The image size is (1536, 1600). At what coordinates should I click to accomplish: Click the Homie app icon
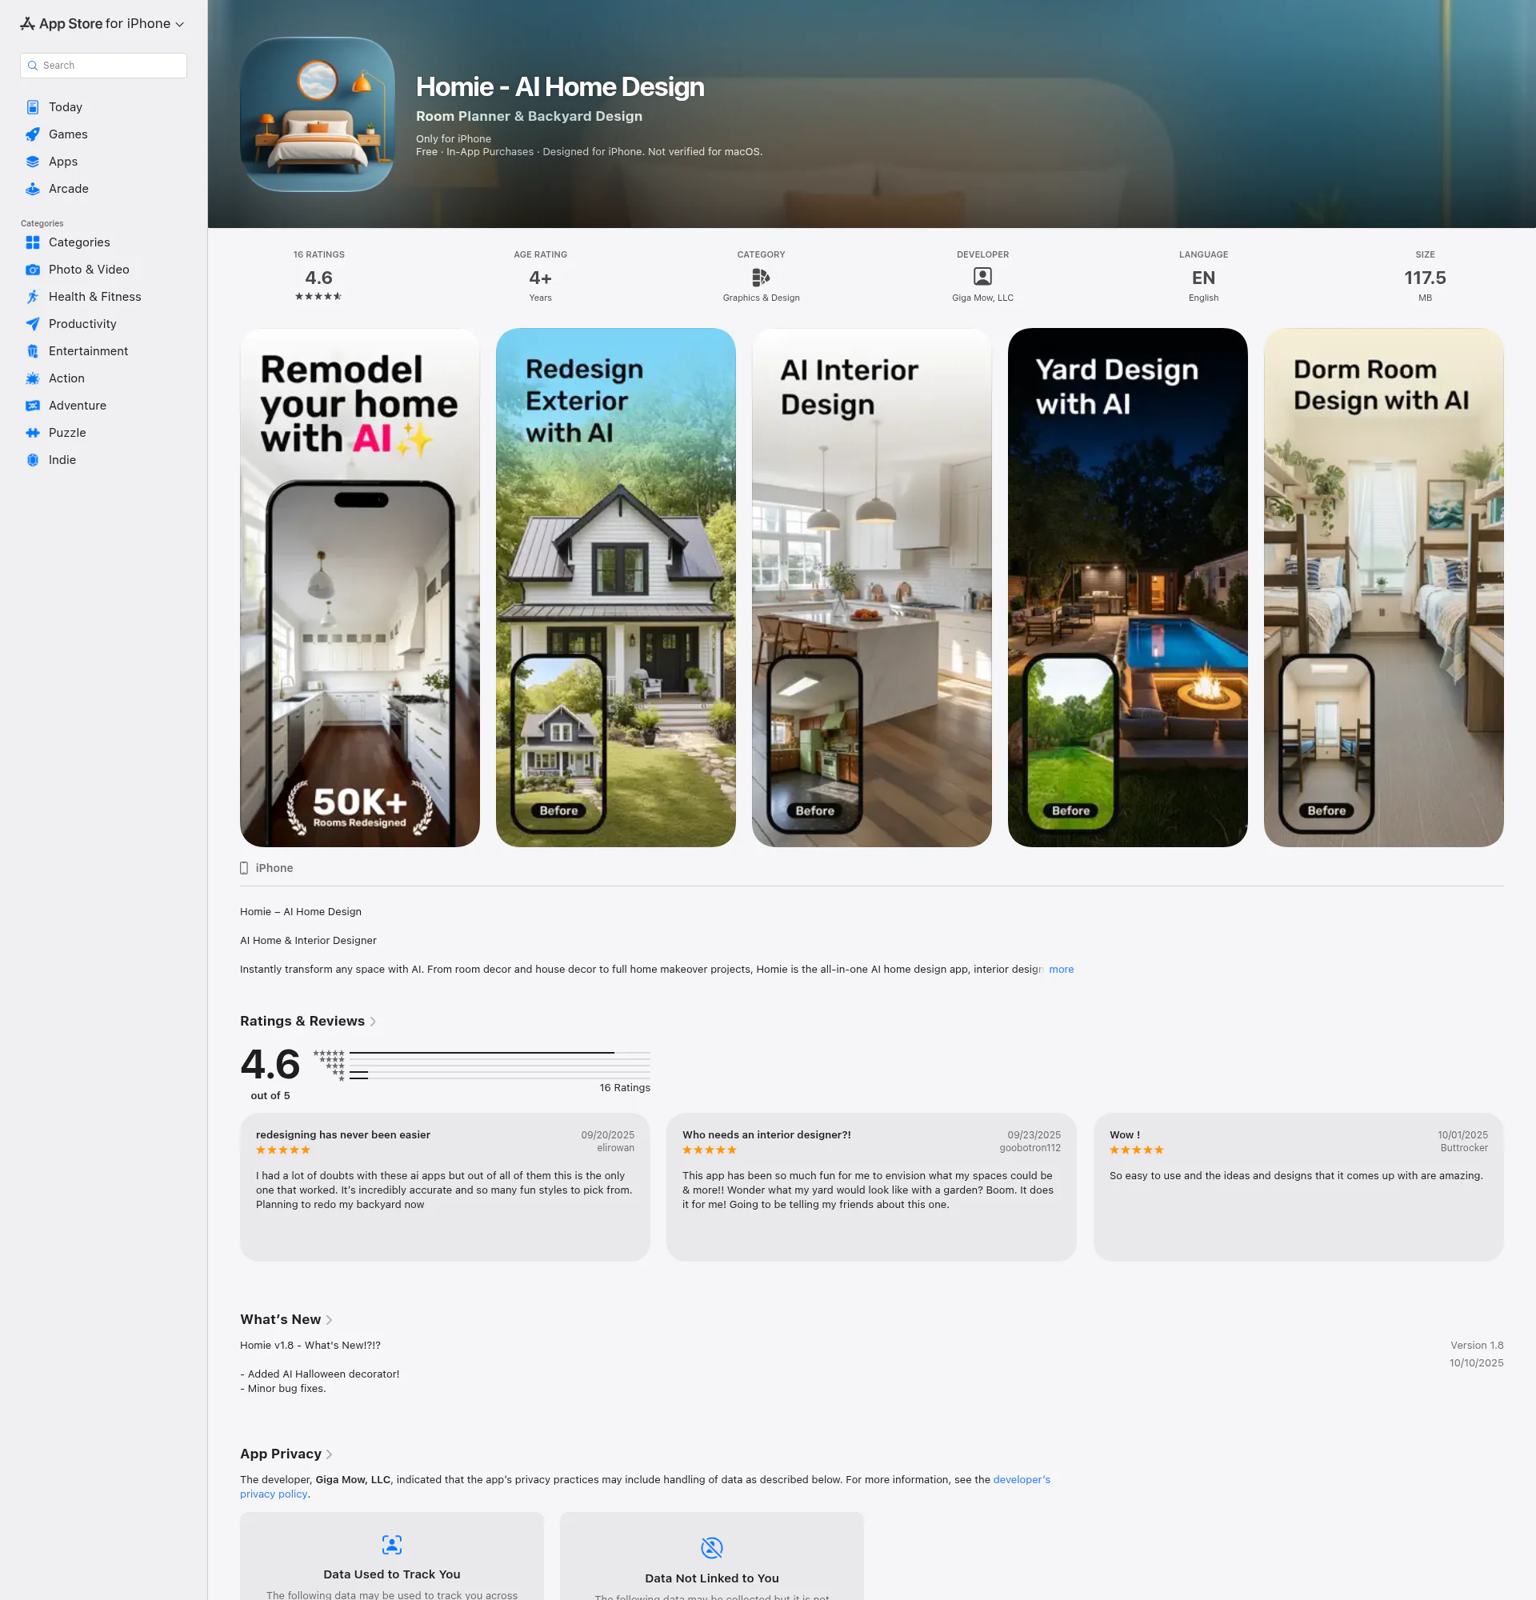[318, 114]
